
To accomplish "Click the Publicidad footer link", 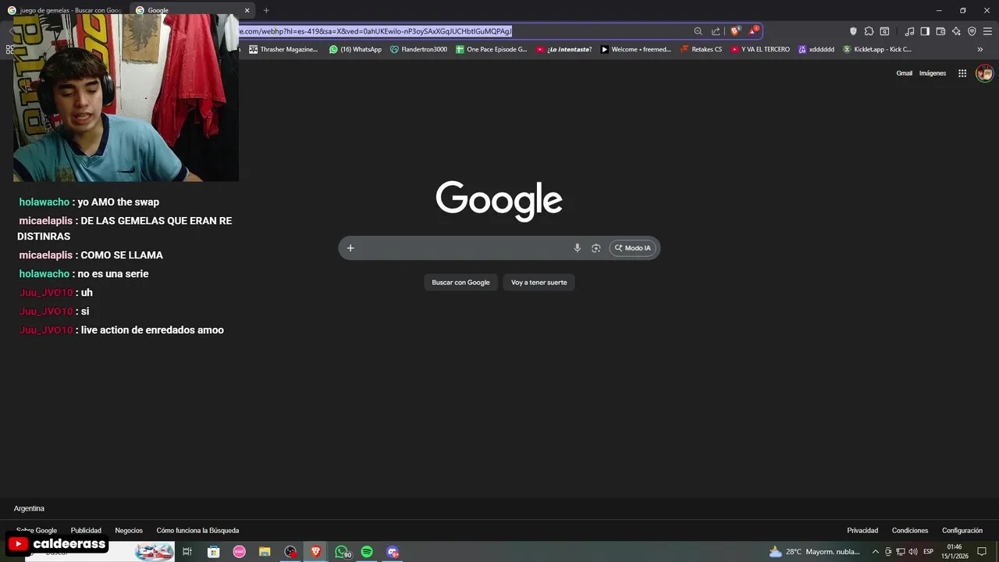I will [86, 531].
